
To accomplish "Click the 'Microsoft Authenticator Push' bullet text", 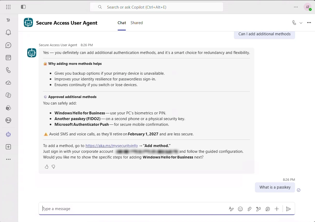I will (82, 124).
